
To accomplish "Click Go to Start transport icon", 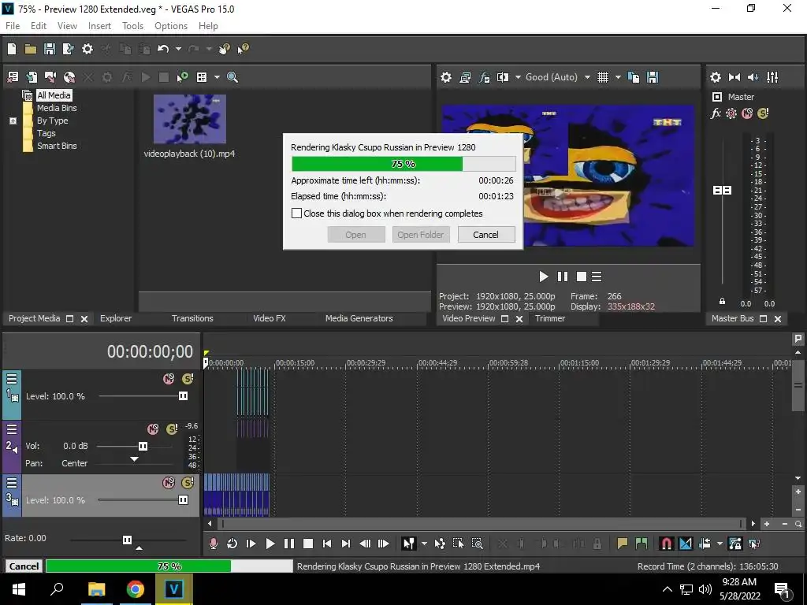I will tap(327, 544).
